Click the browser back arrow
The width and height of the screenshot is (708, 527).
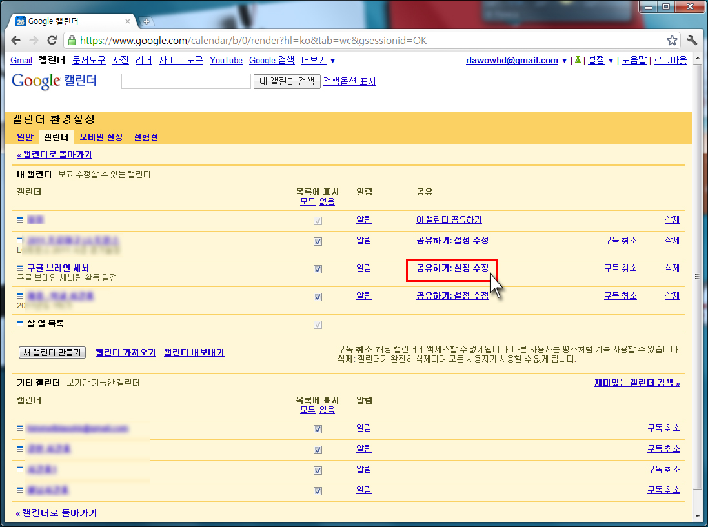(x=15, y=40)
